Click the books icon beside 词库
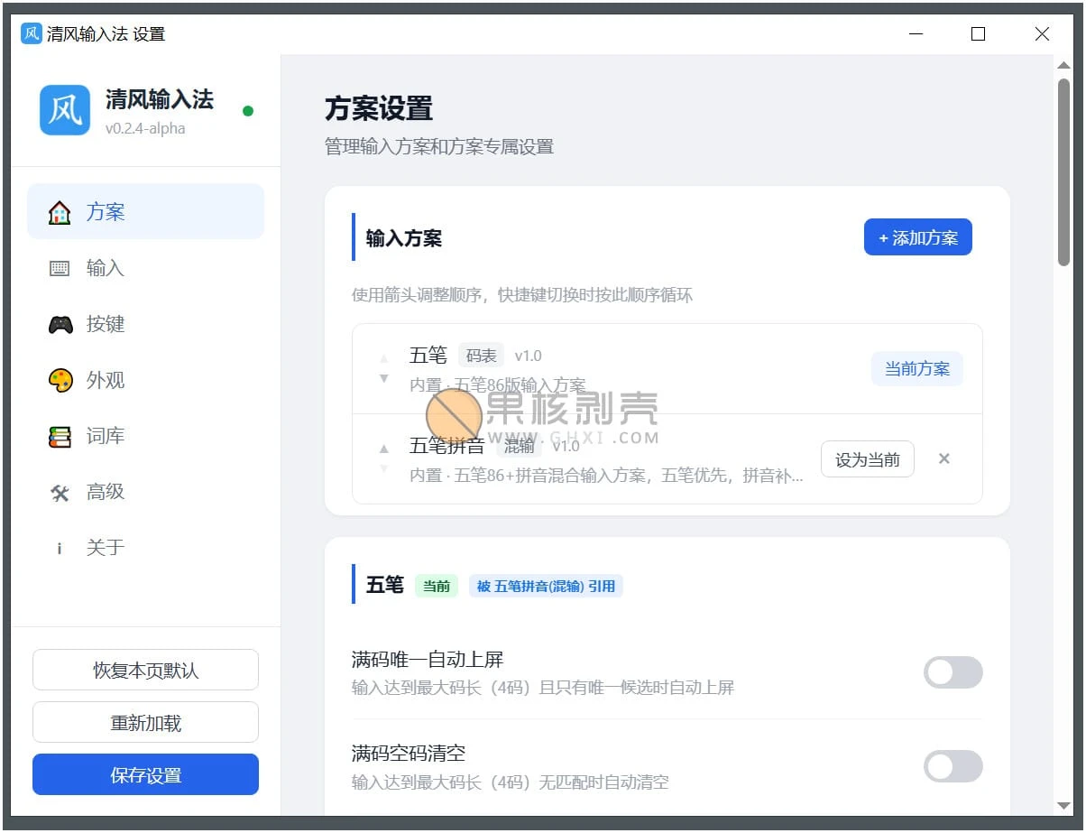 pos(60,437)
